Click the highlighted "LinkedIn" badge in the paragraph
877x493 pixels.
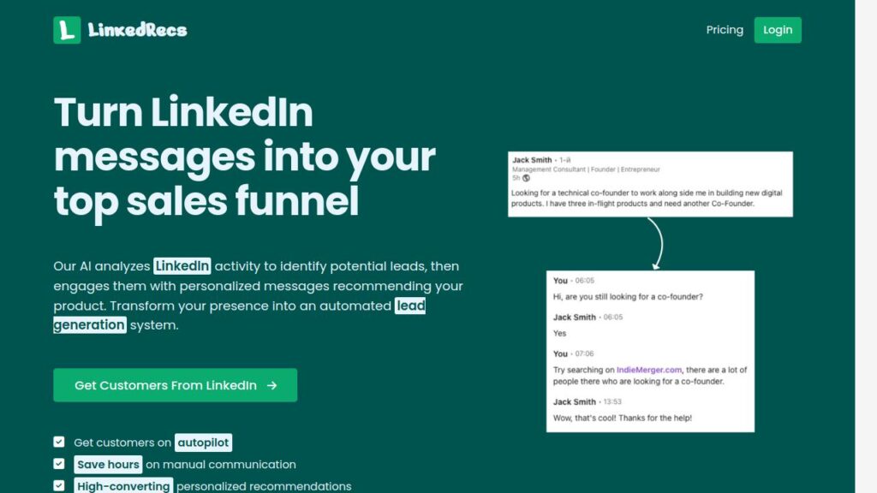tap(182, 266)
